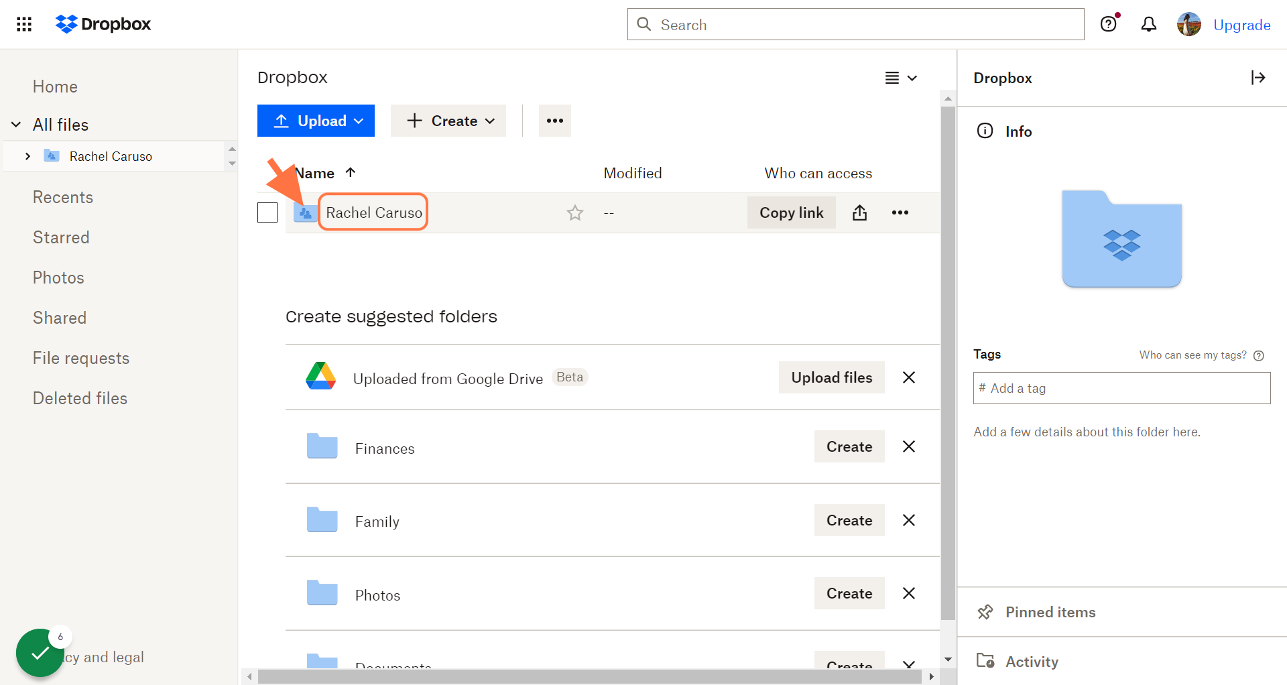
Task: Open File requests in sidebar
Action: pos(81,358)
